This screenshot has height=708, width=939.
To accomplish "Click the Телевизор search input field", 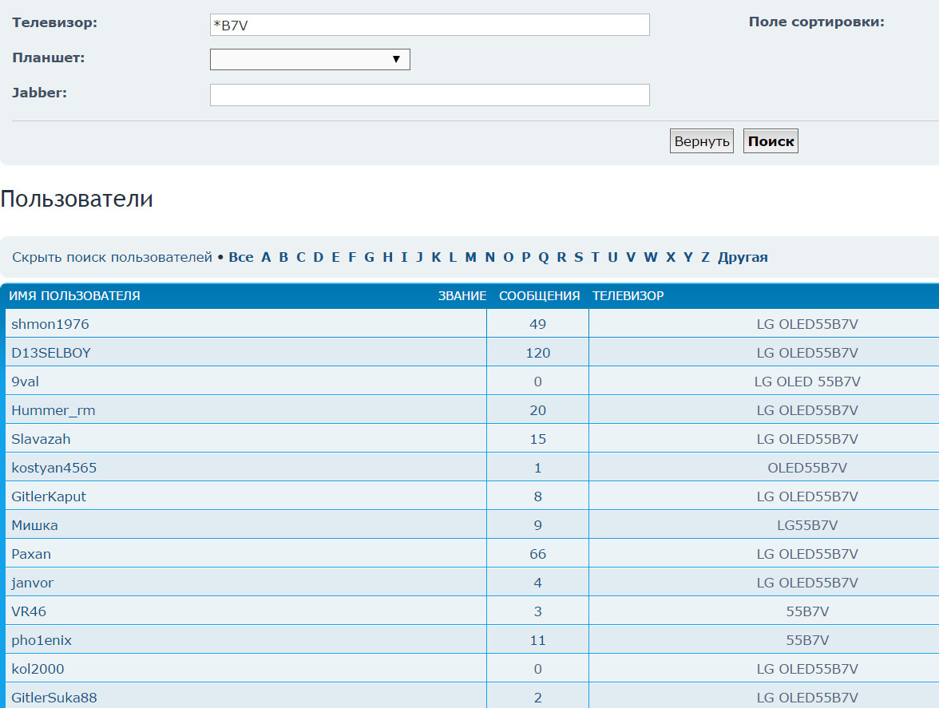I will pos(430,25).
